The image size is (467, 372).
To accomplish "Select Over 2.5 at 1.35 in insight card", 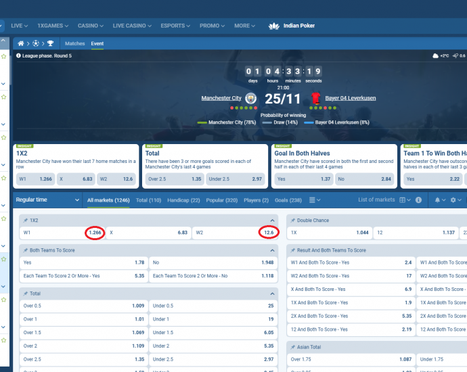I will click(175, 179).
